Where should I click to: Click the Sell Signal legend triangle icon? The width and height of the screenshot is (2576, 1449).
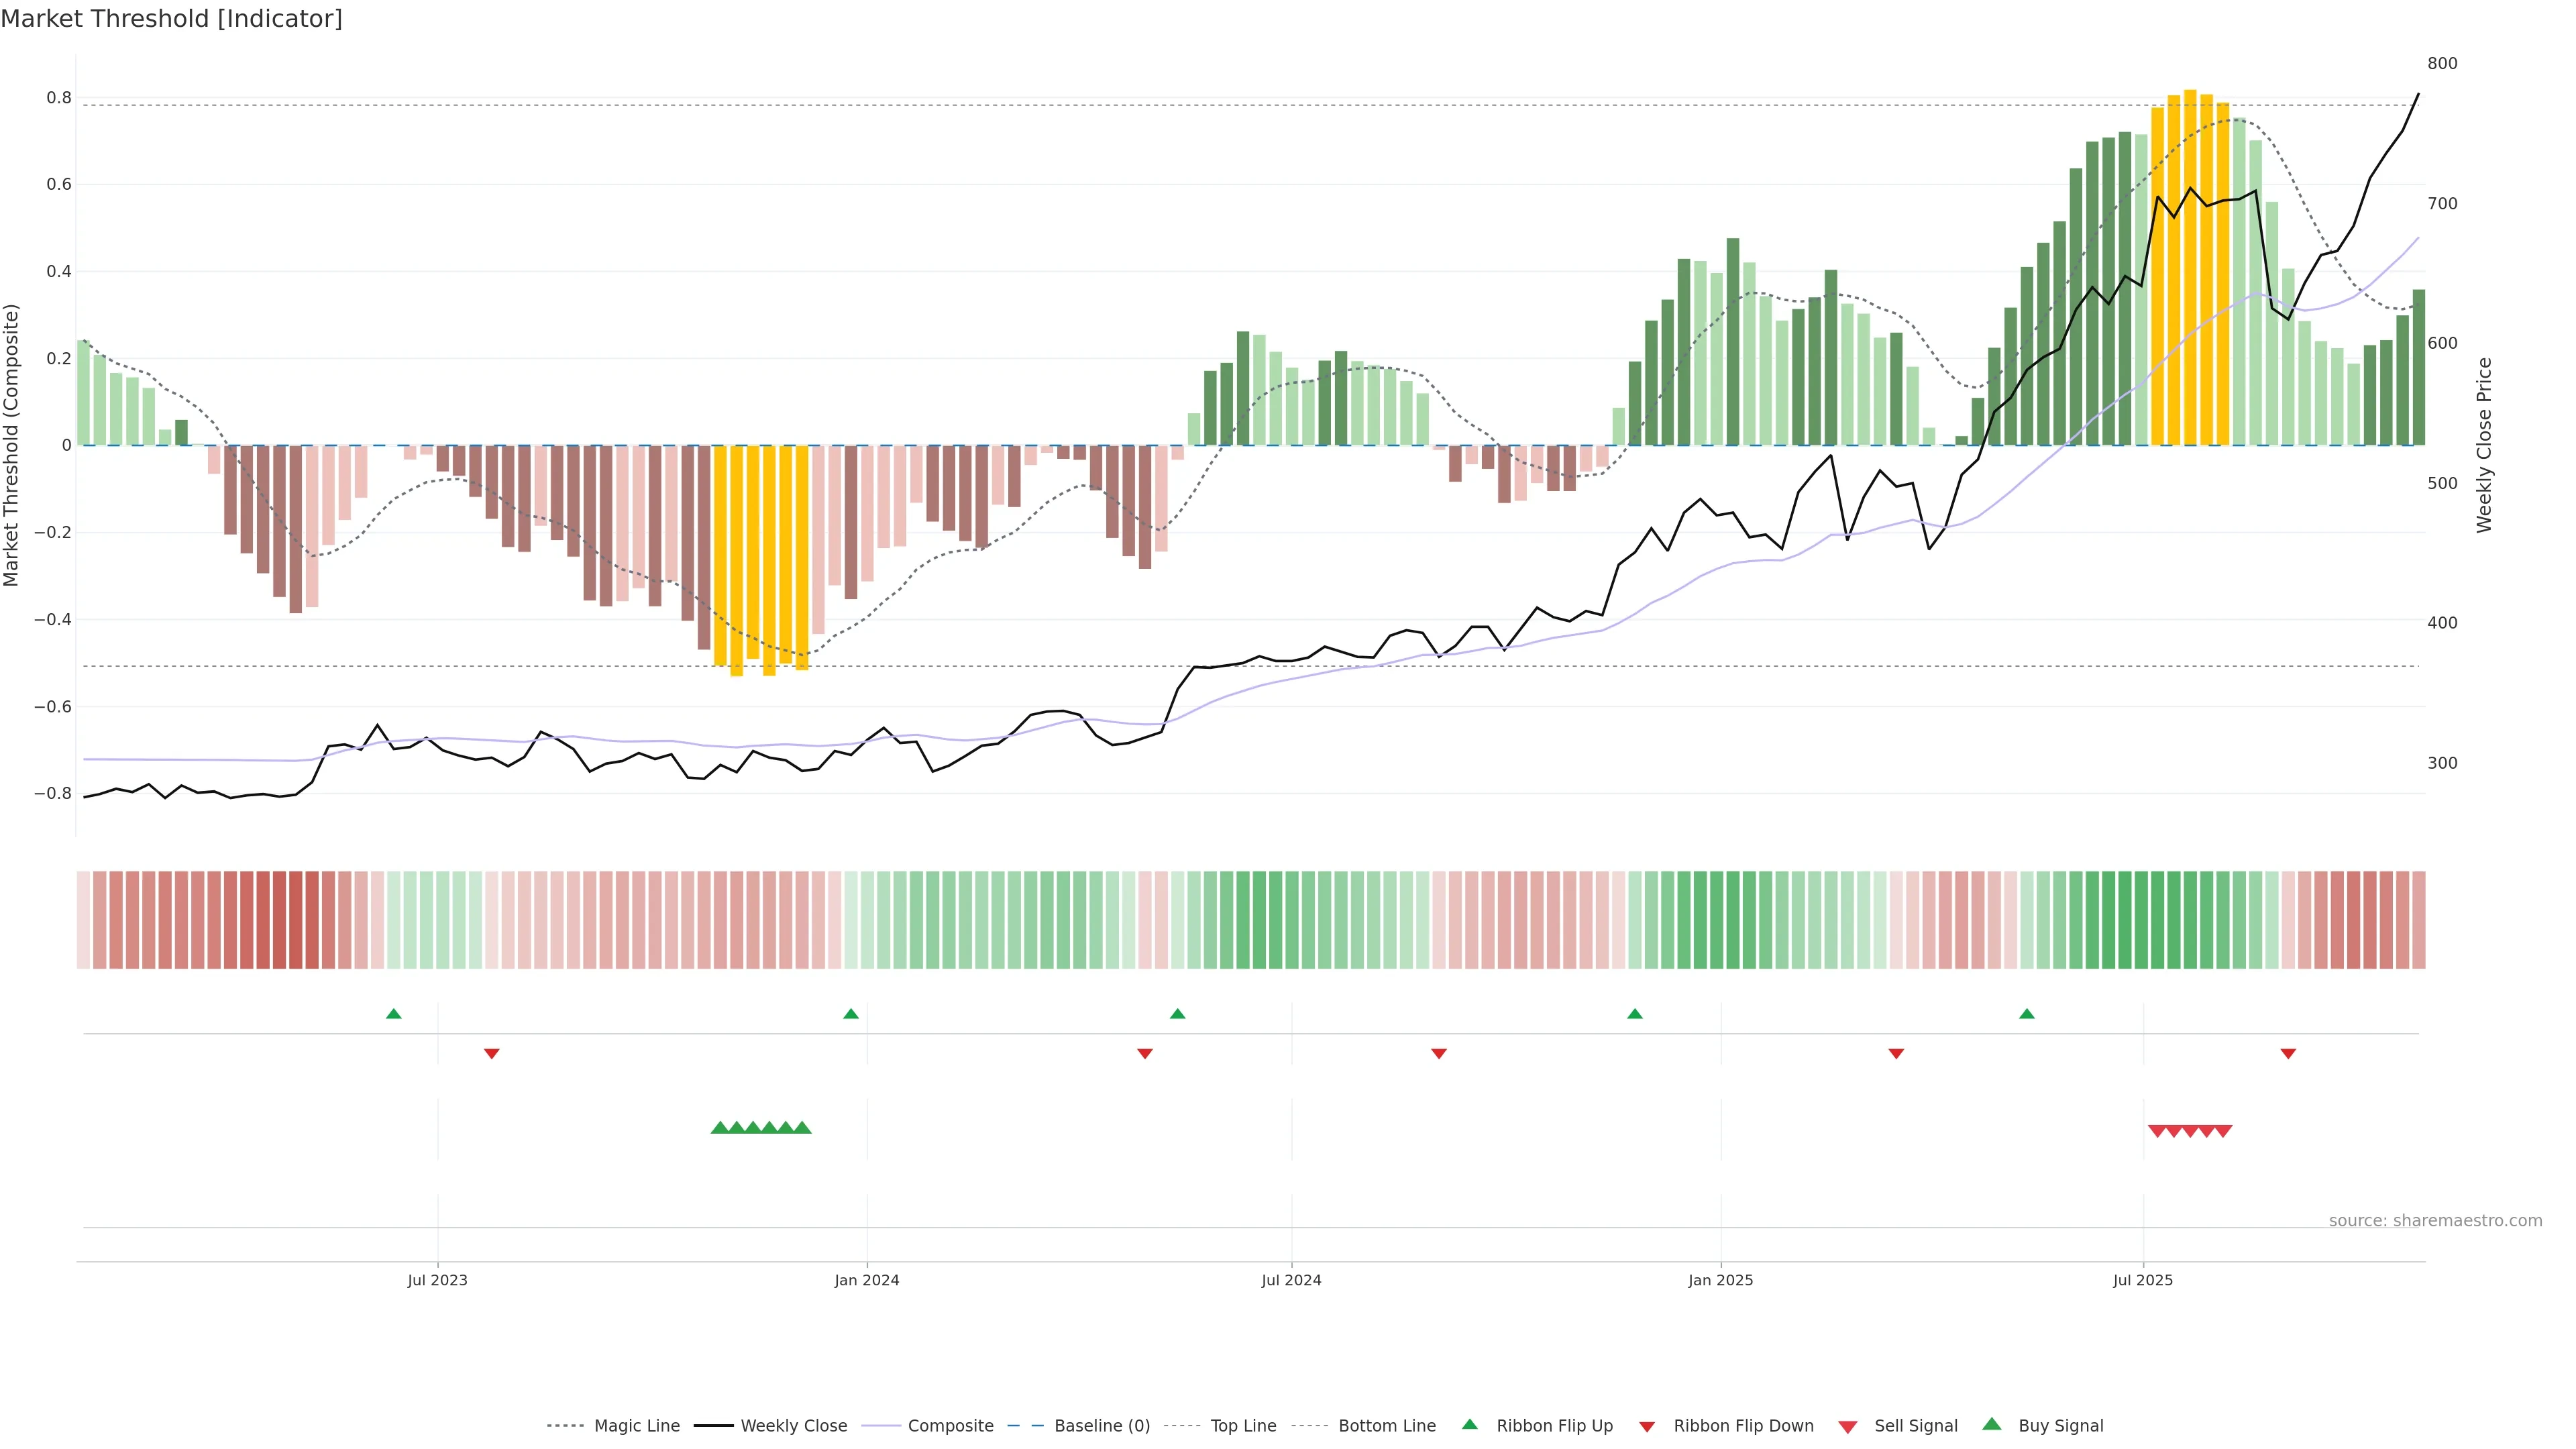pos(1848,1426)
